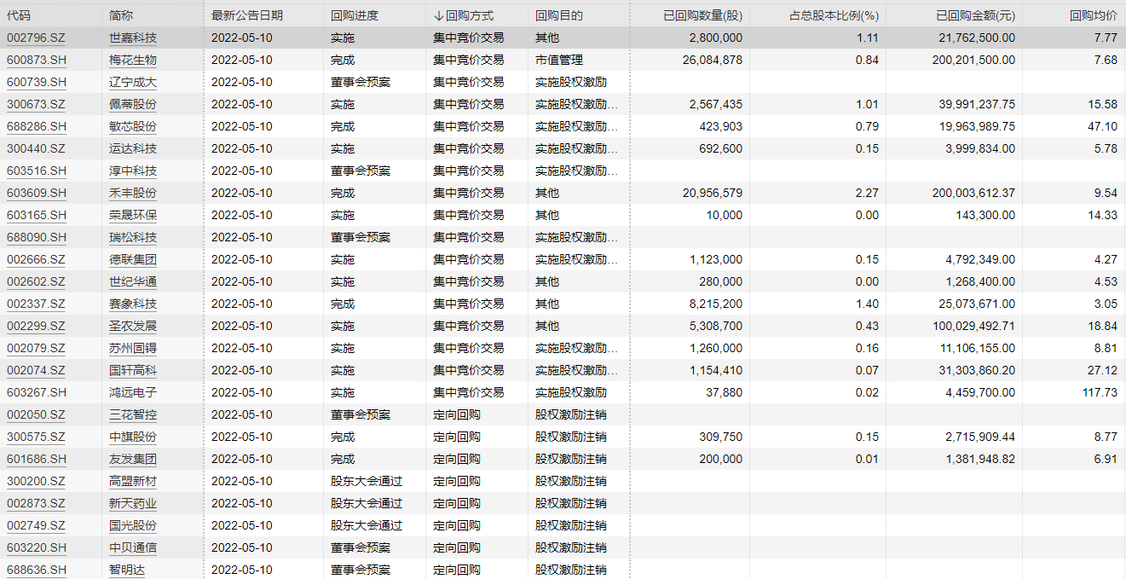Open stock code 002299.SZ
This screenshot has width=1126, height=579.
[x=36, y=326]
